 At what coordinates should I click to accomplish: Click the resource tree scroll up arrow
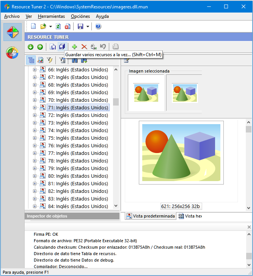116,70
